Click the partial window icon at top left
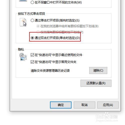This screenshot has height=125, width=125. (x=23, y=1)
